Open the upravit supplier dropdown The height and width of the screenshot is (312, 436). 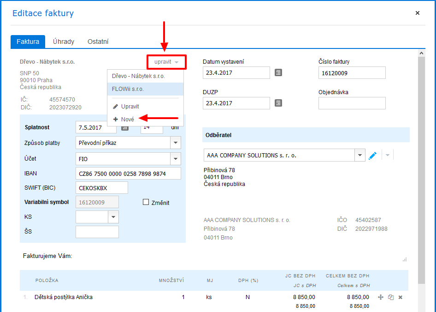[166, 62]
